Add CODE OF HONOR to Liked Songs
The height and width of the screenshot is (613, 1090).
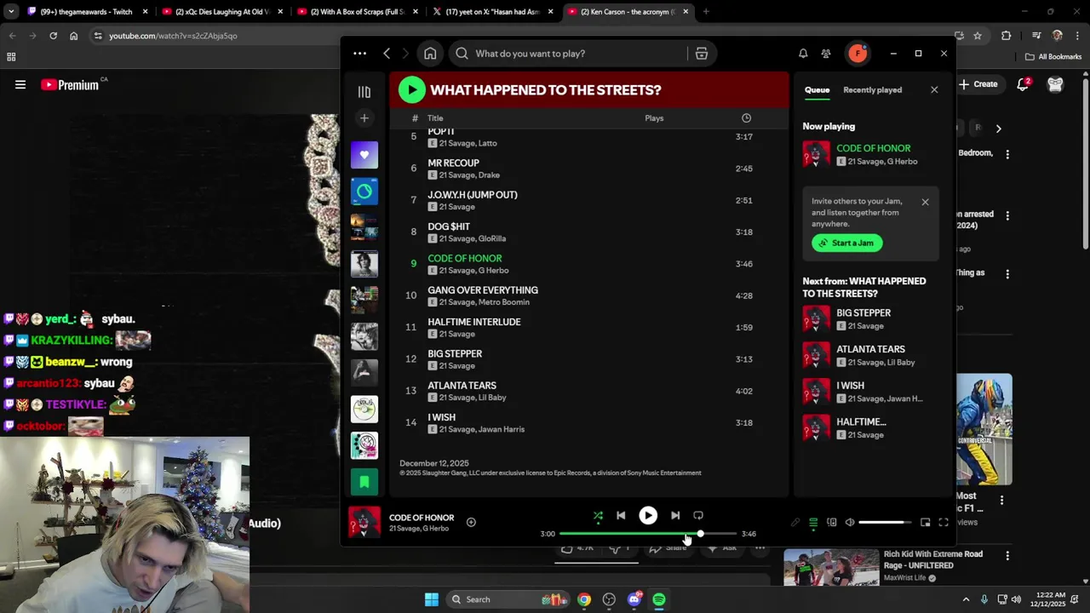(x=471, y=523)
